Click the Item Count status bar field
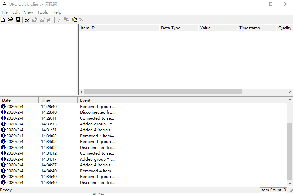293x195 pixels. click(273, 190)
